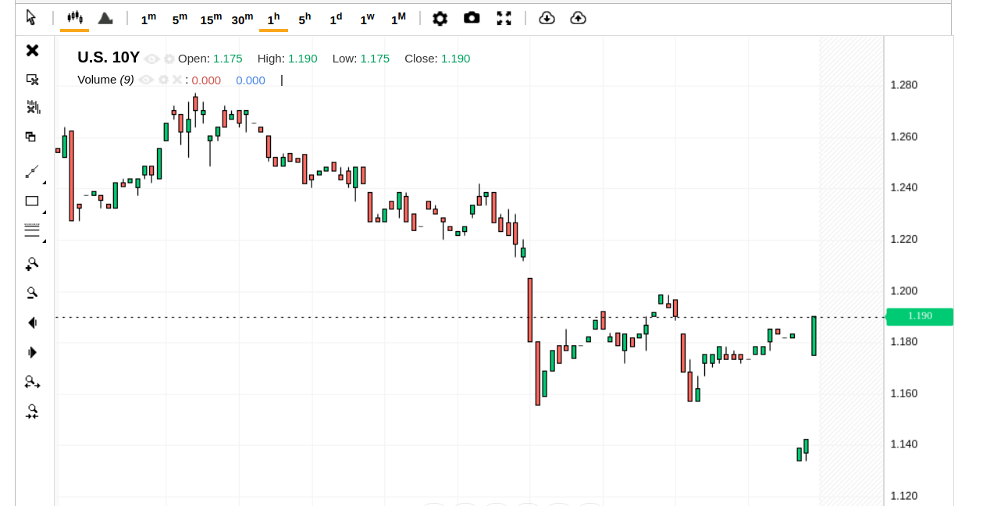Screen dimensions: 1008x506
Task: Click the 1.190 current price label
Action: pos(920,316)
